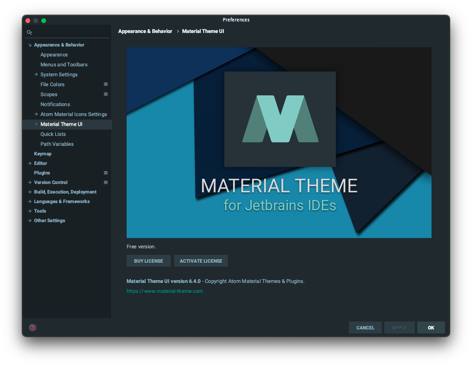Click the project-level icon beside File Colors
Viewport: 472px width, 366px height.
[x=106, y=84]
